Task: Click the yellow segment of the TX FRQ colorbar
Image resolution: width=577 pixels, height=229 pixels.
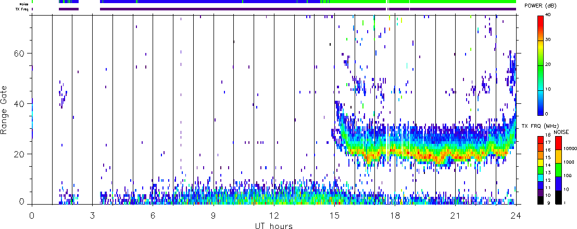Action: point(540,163)
